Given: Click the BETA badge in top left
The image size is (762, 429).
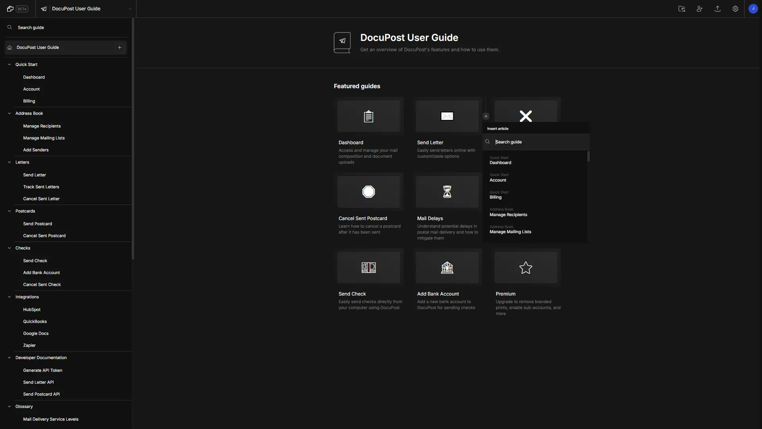Looking at the screenshot, I should point(22,9).
